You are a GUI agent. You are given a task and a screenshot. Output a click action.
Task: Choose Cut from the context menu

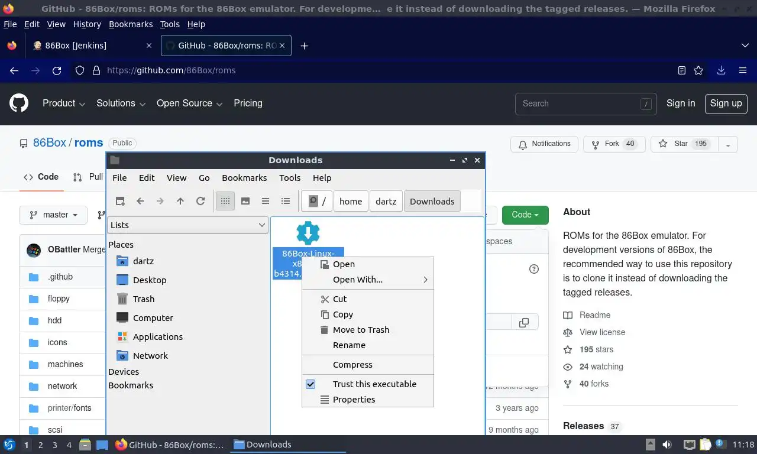[368, 299]
